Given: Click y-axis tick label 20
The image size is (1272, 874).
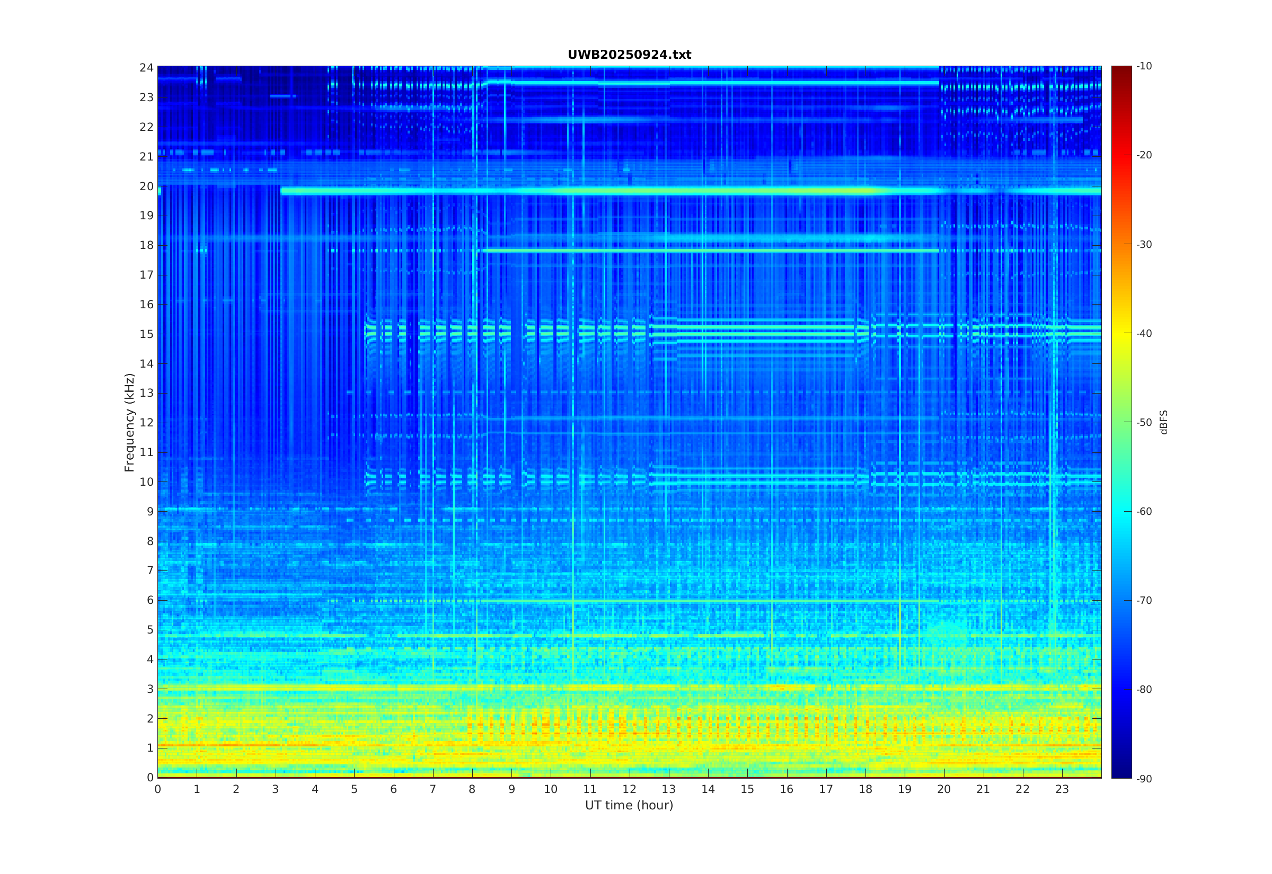Looking at the screenshot, I should (x=146, y=186).
